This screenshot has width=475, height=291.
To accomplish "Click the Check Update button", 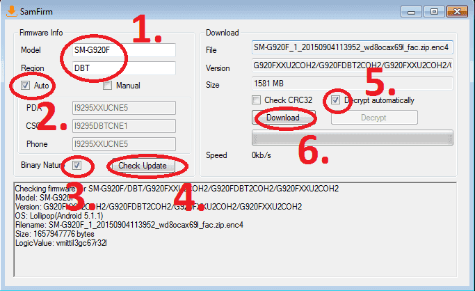I will [x=143, y=166].
